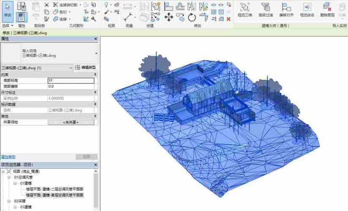348x211 pixels.
Task: Select 楼层平面: 建模-首层空调风管平面图 view
Action: (x=54, y=195)
